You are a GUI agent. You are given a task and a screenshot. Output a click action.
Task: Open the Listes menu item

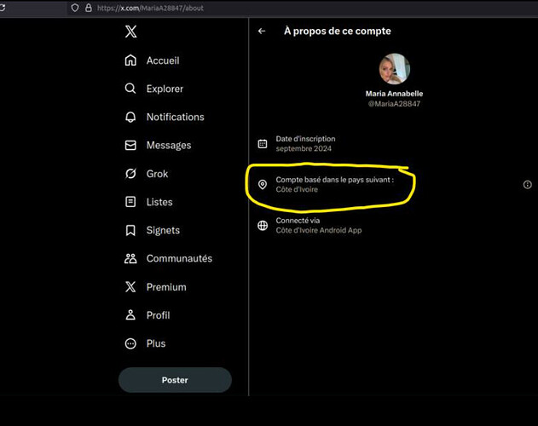(x=159, y=202)
